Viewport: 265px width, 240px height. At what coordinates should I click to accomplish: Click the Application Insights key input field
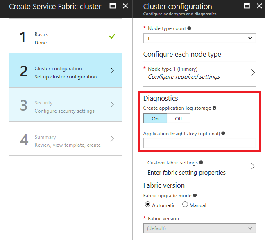(x=199, y=143)
